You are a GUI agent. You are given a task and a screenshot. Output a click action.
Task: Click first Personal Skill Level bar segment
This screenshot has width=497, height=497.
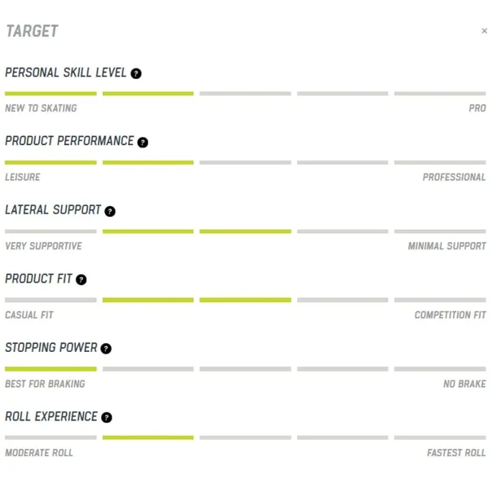click(x=51, y=94)
